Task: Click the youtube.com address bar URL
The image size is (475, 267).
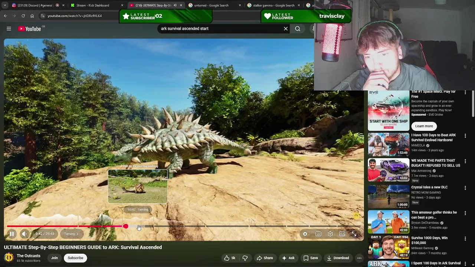Action: (75, 16)
